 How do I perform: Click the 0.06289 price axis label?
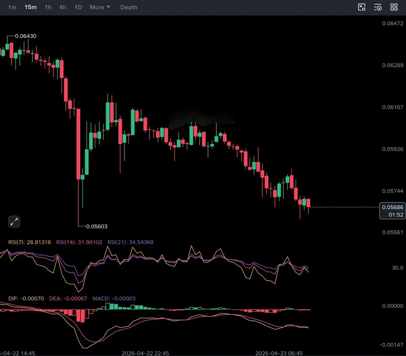(392, 65)
